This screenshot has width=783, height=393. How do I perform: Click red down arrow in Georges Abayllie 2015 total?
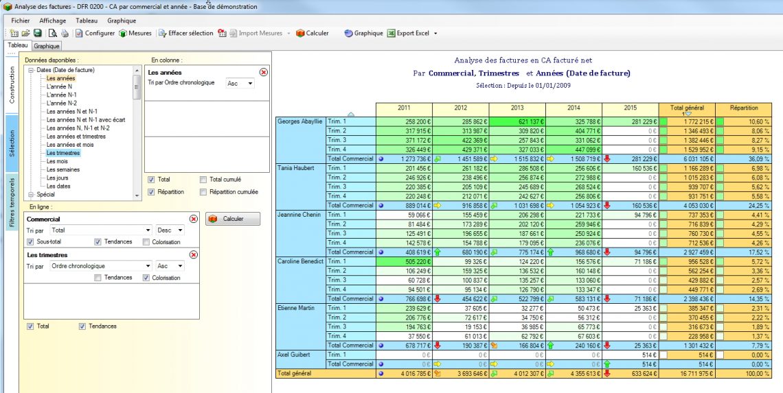(607, 158)
